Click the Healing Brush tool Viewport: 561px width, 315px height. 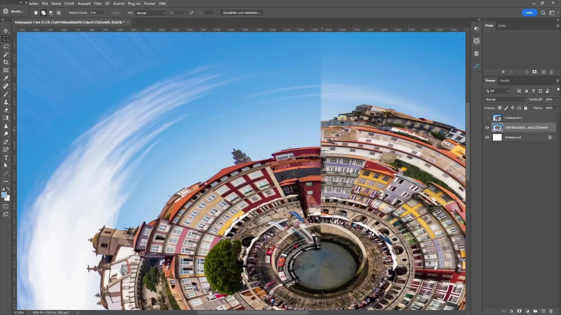pyautogui.click(x=6, y=87)
